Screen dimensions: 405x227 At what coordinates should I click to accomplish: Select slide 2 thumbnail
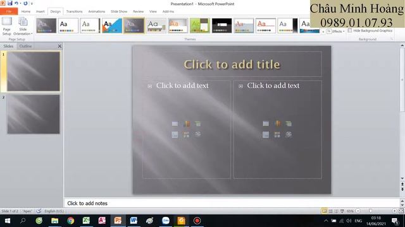pyautogui.click(x=34, y=114)
